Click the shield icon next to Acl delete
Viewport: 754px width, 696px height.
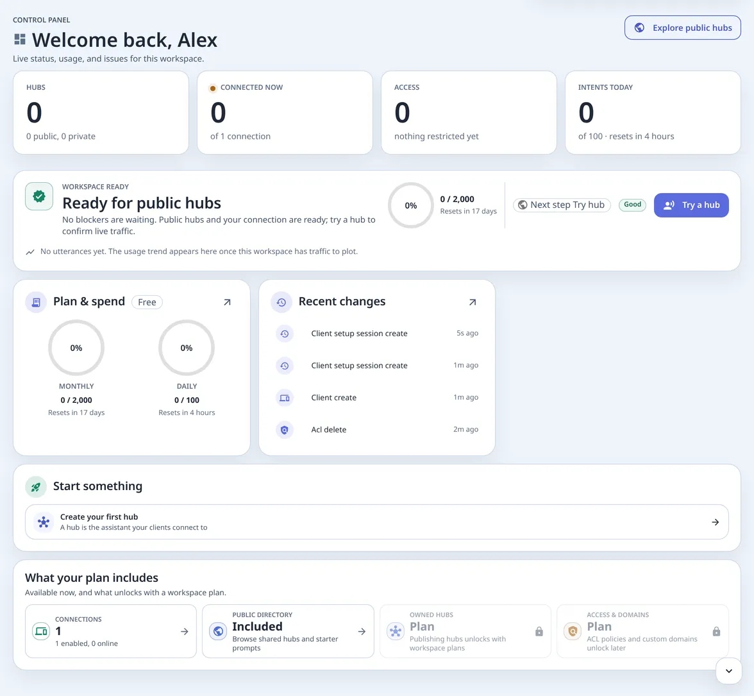pos(285,430)
